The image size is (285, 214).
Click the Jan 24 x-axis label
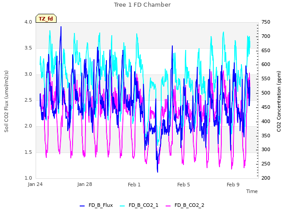pyautogui.click(x=35, y=185)
